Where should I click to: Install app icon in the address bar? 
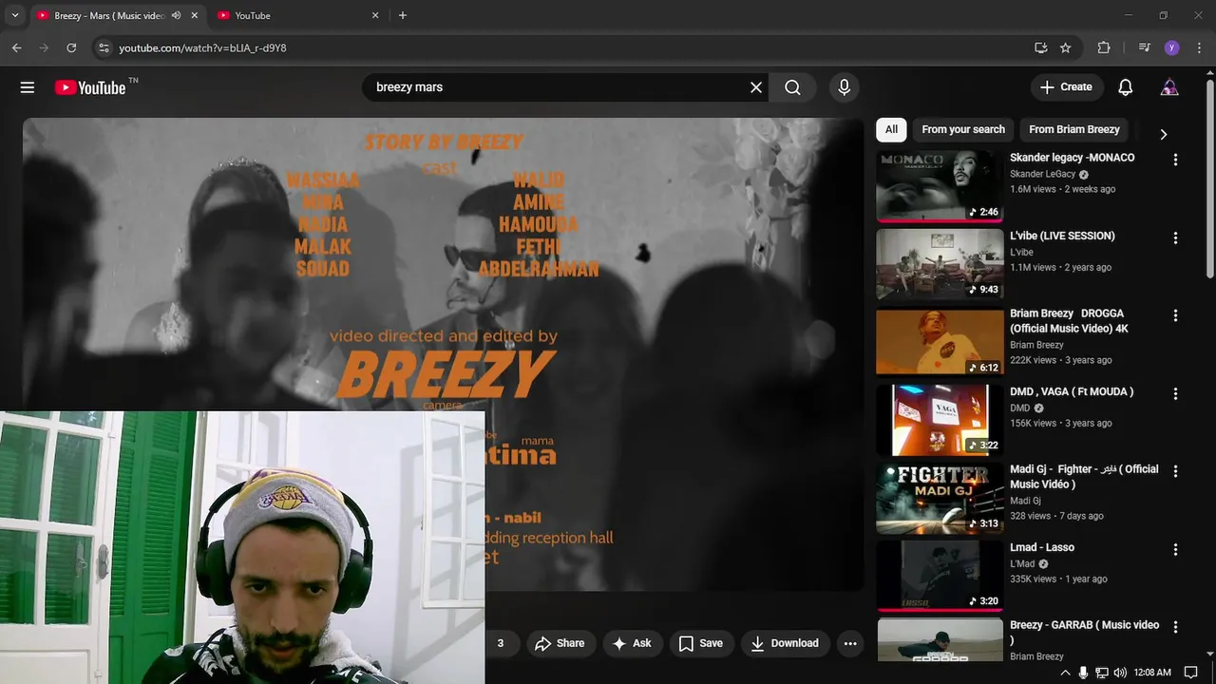pyautogui.click(x=1041, y=47)
